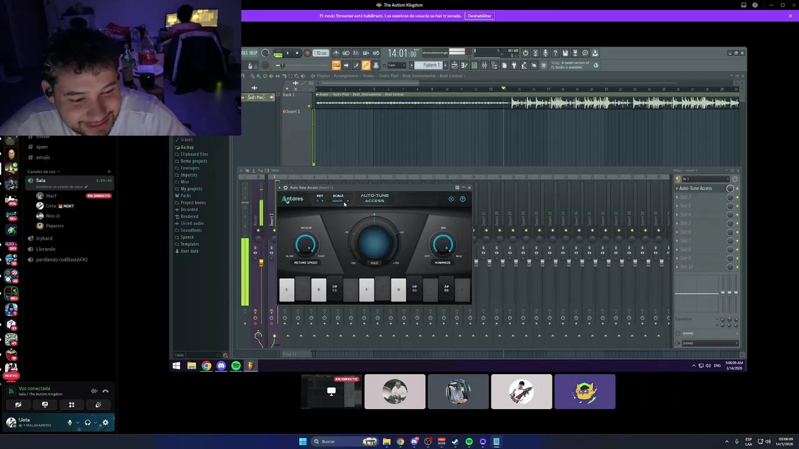This screenshot has width=799, height=449.
Task: Toggle the D#/Eb note key in Auto-Tune
Action: 335,290
